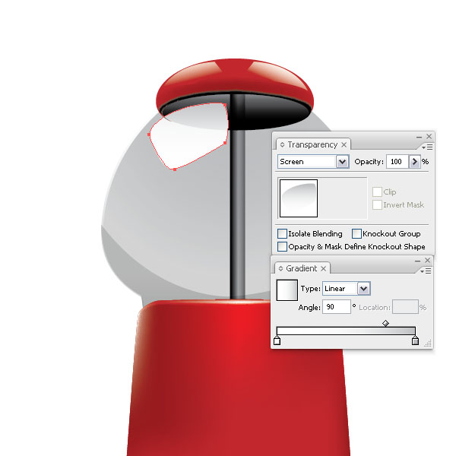Click the empty mask thumbnail area
Viewport: 456px width, 456px height.
(343, 198)
